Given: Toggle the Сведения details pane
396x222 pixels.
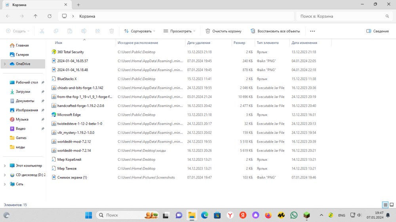Looking at the screenshot, I should (377, 31).
